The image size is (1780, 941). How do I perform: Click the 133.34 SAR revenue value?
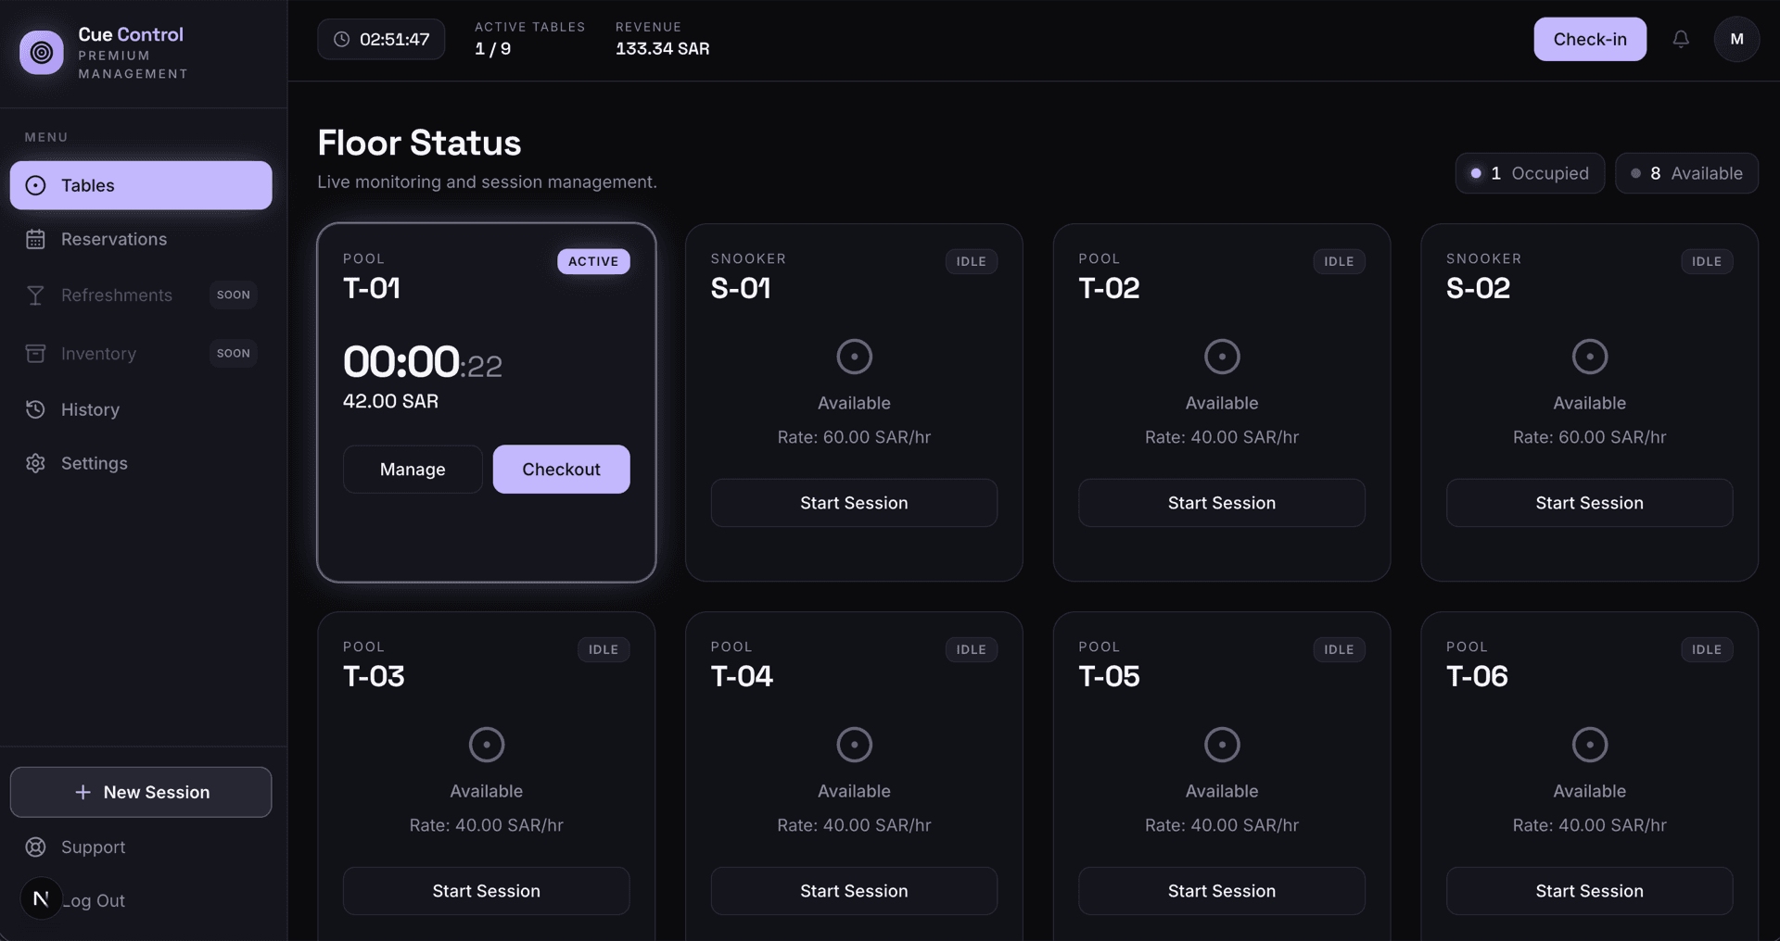[x=662, y=48]
